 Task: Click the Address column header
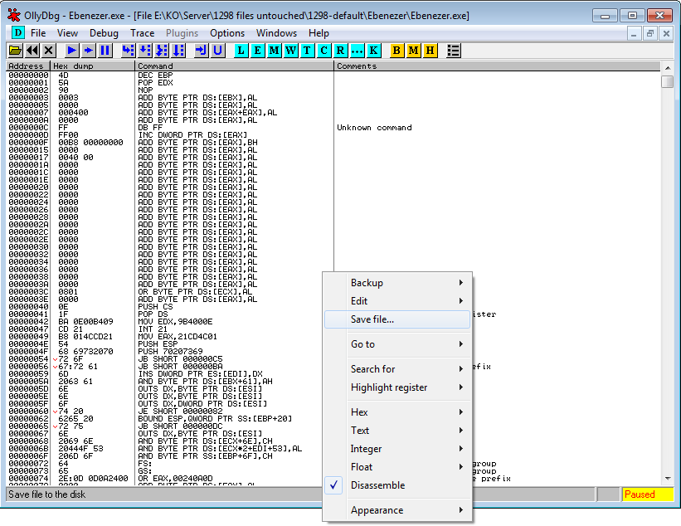pyautogui.click(x=28, y=66)
